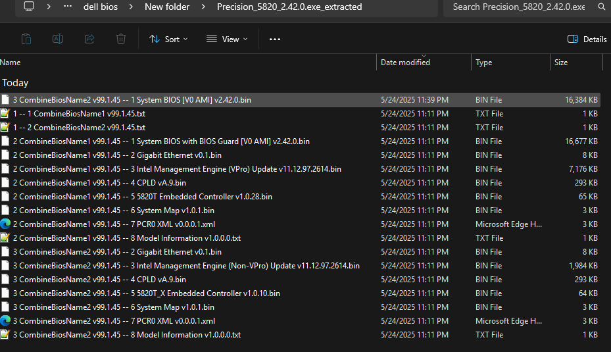This screenshot has height=352, width=611.
Task: Select CombineBiosName1 4 CPLD vA.9.bin
Action: pyautogui.click(x=300, y=183)
